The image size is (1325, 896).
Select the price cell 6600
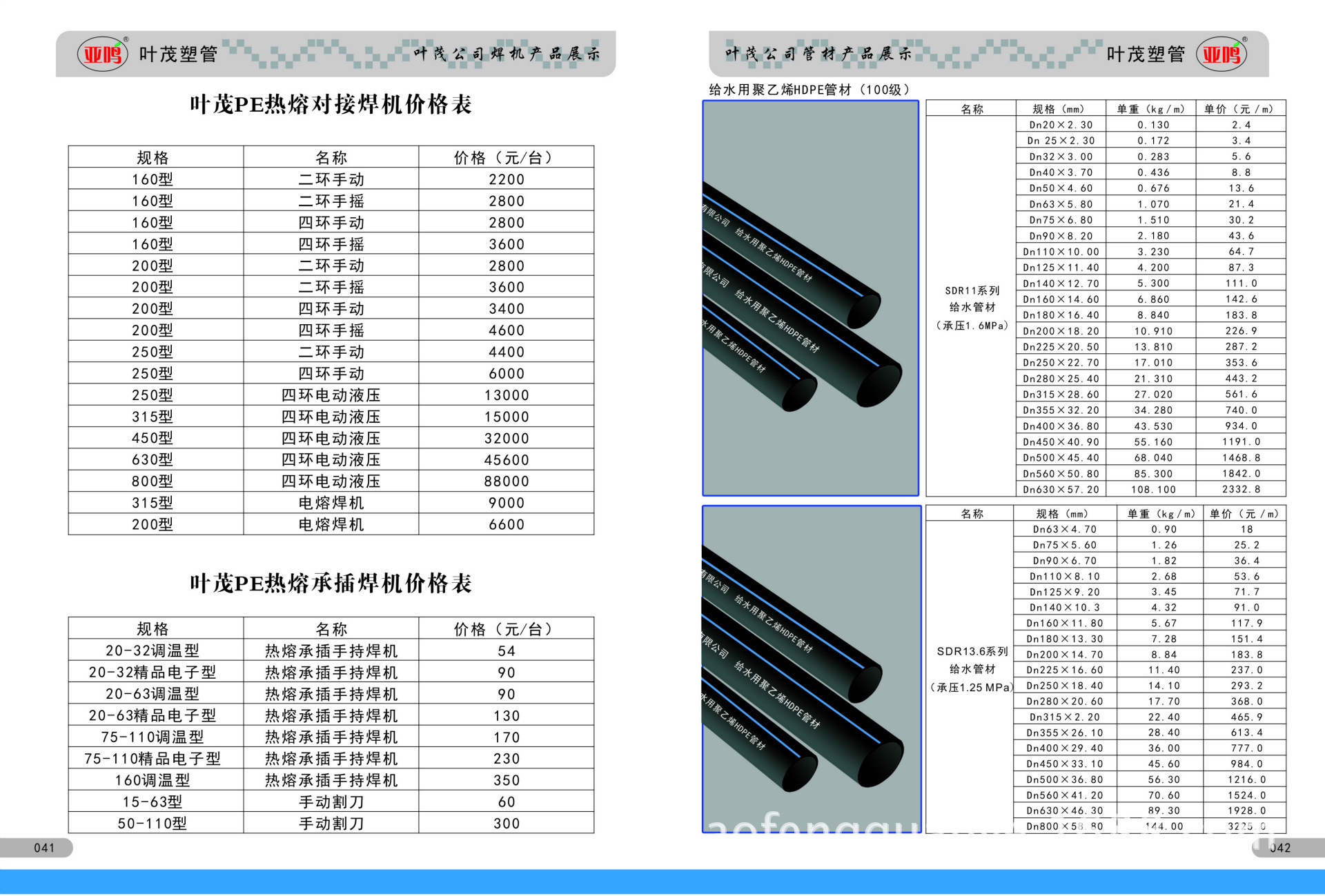[x=507, y=524]
